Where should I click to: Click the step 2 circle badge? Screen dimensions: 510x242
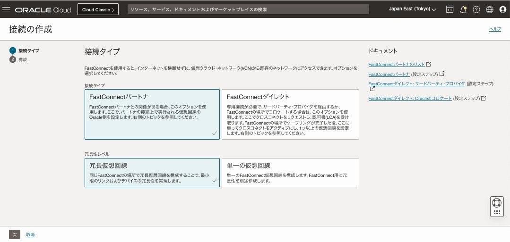[13, 59]
